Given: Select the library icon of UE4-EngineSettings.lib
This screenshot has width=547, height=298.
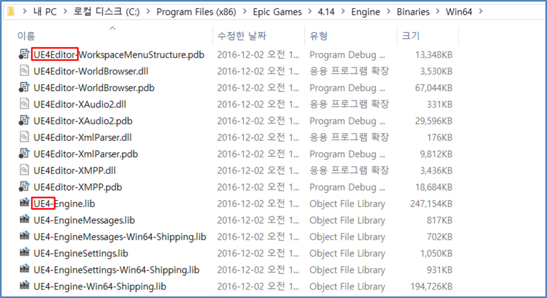Looking at the screenshot, I should coord(25,252).
